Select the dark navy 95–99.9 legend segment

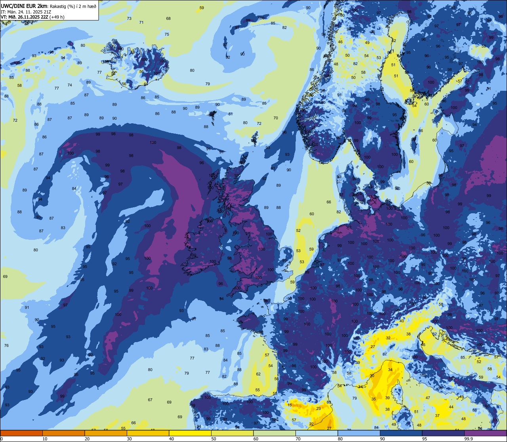[443, 433]
